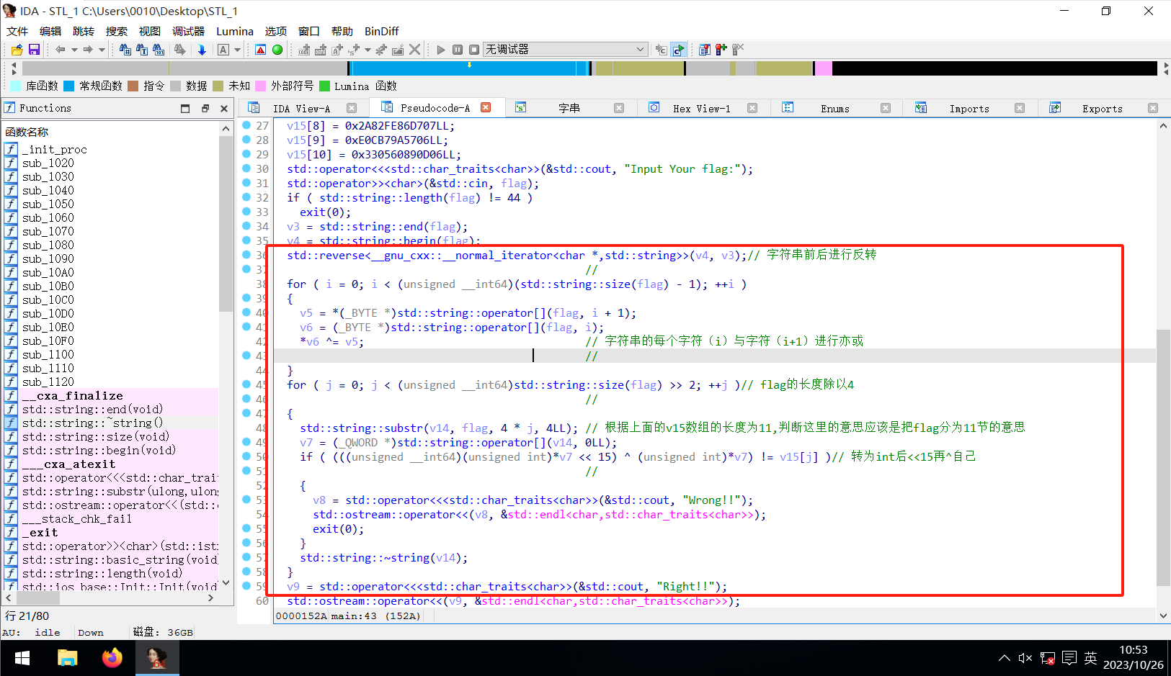Toggle breakpoint dot on line 29
The image size is (1171, 676).
246,154
